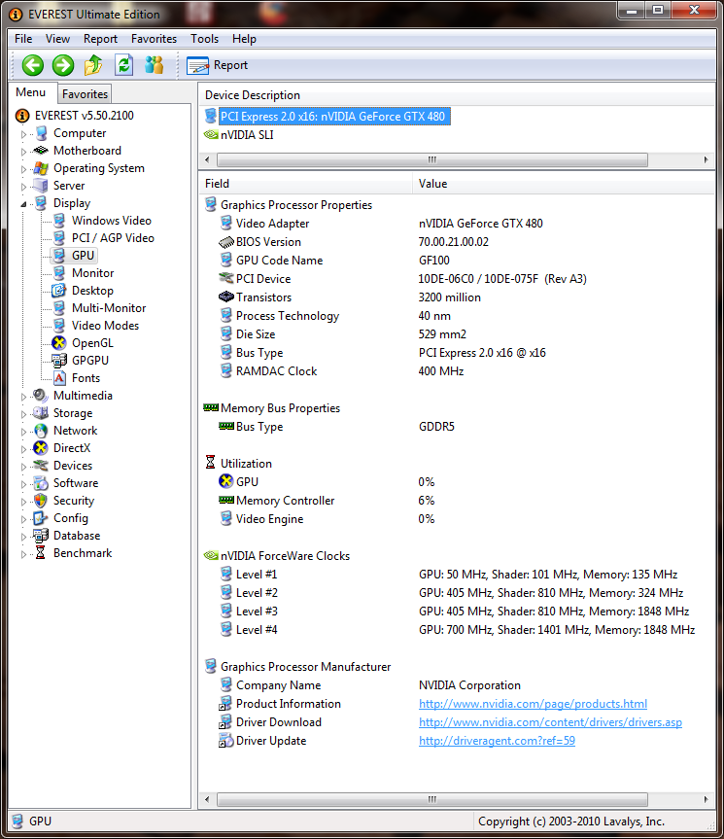Click the Config icon in the tree
The height and width of the screenshot is (839, 724).
40,518
